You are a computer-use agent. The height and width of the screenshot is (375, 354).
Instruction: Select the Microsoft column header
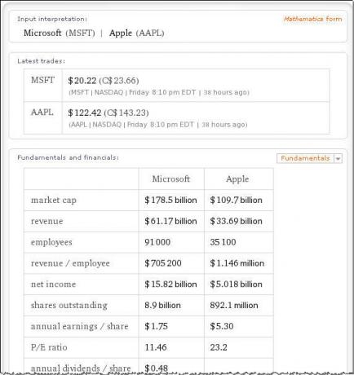[171, 179]
